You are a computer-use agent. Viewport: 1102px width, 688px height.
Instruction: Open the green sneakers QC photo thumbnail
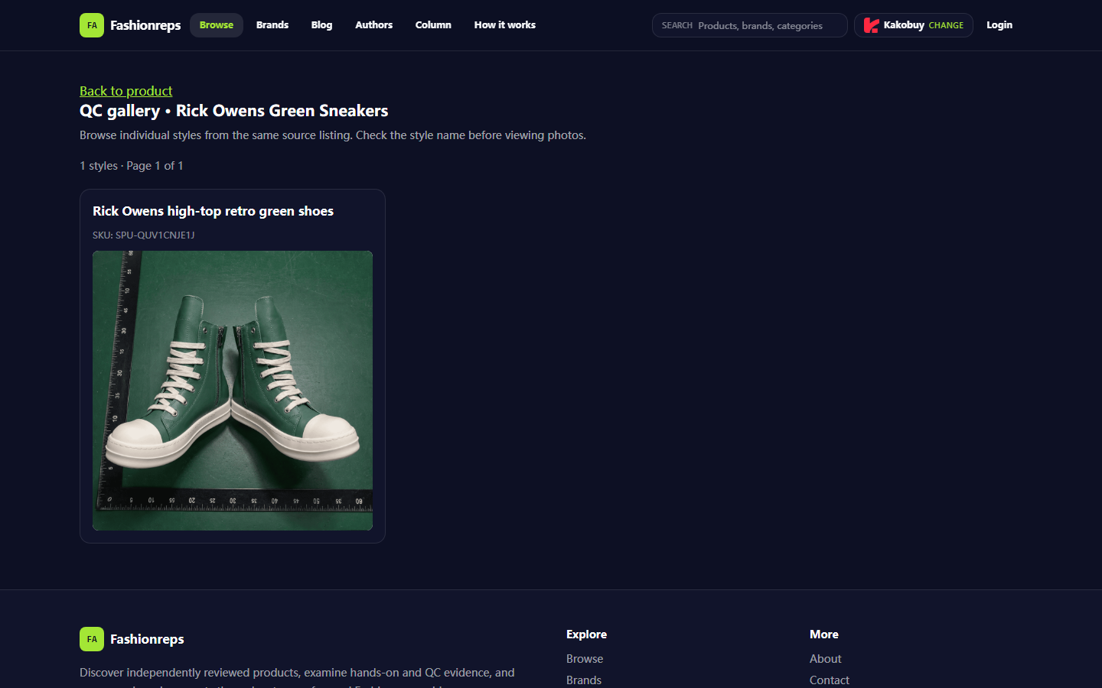pos(233,391)
